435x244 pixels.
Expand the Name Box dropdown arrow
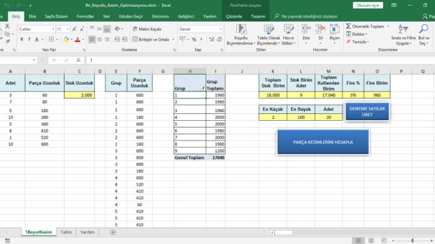[34, 60]
